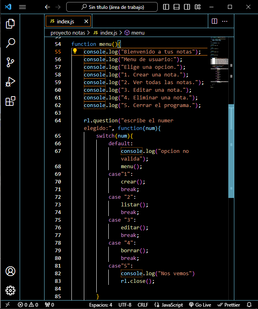Image resolution: width=258 pixels, height=309 pixels.
Task: Open the Extensions view
Action: coord(10,101)
